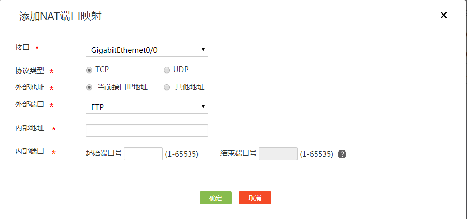This screenshot has width=467, height=219.
Task: Open the GigabitEthernet0/0 interface dropdown
Action: (x=147, y=50)
